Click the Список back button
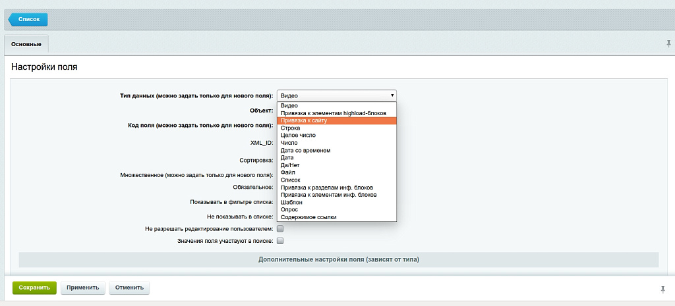The image size is (675, 306). (x=28, y=20)
